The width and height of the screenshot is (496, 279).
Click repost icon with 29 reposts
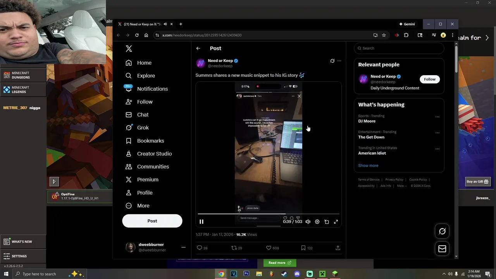pyautogui.click(x=234, y=248)
